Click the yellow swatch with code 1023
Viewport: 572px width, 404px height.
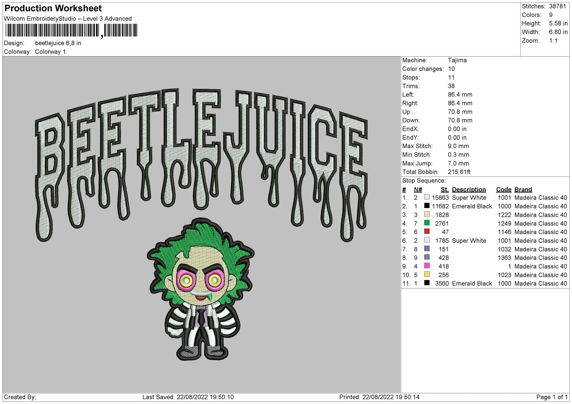point(427,274)
